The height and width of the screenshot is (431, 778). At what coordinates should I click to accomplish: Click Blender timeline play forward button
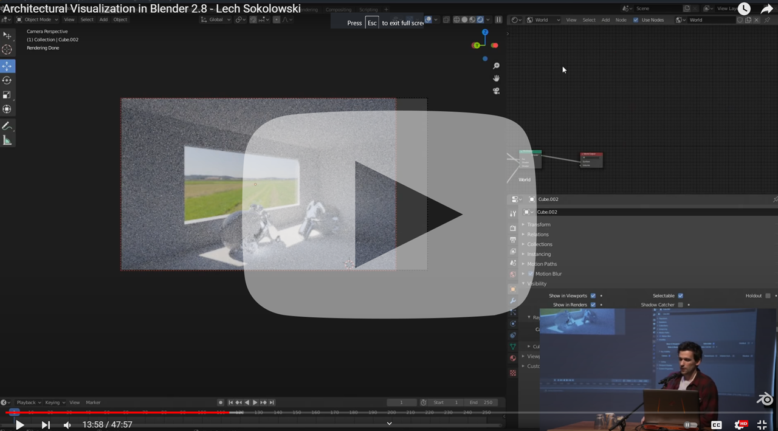[255, 402]
